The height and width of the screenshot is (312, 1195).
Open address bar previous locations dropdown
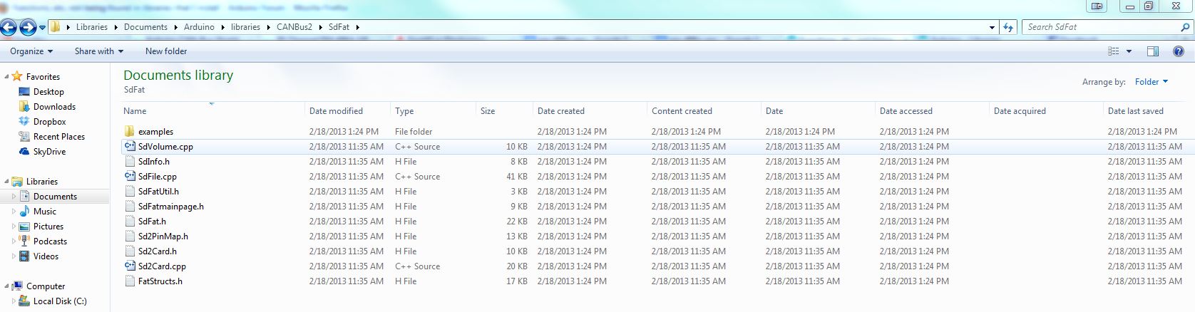993,27
